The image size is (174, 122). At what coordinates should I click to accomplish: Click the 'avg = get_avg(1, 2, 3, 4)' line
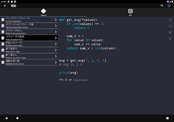83,61
